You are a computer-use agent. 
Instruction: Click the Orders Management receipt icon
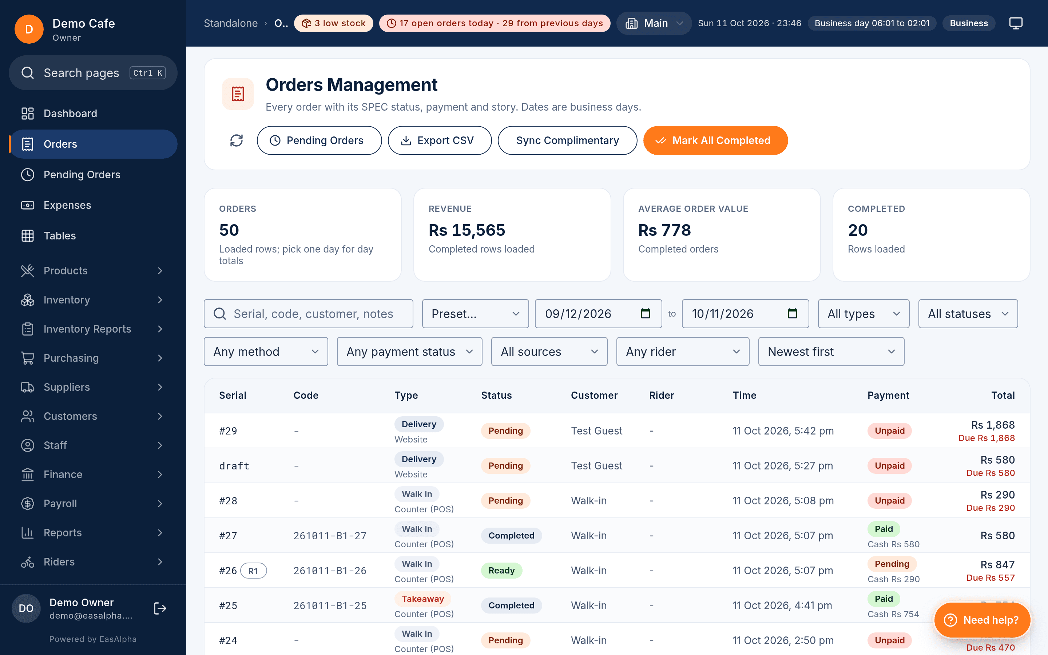coord(238,94)
